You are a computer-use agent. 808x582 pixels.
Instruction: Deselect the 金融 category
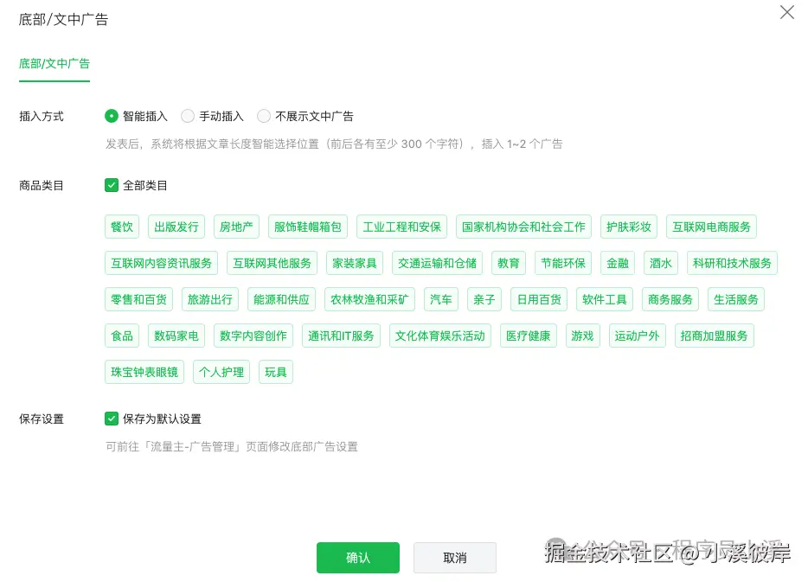click(617, 263)
